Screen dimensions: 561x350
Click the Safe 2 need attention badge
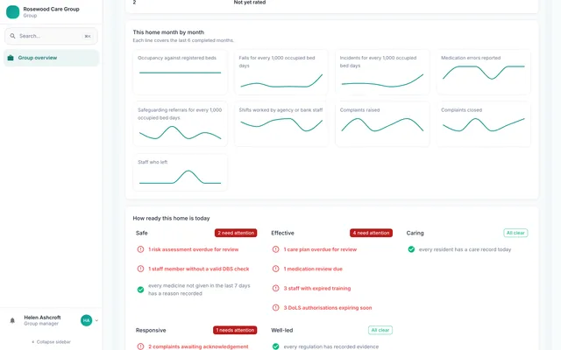236,233
